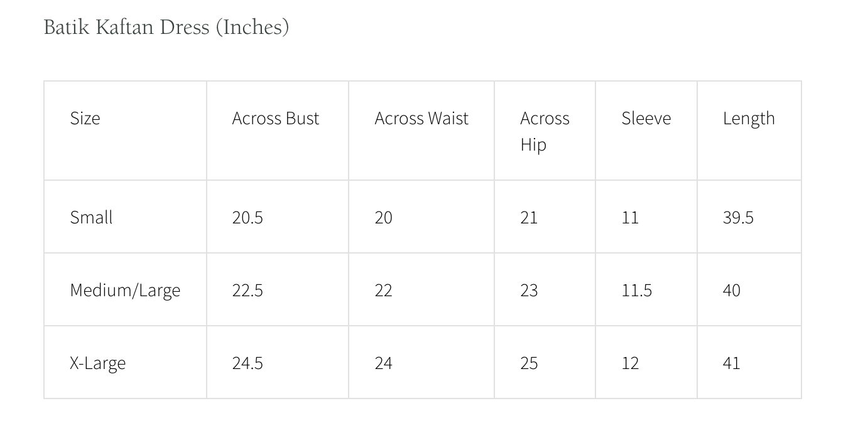Select the 12 sleeve value for X-Large

point(630,363)
